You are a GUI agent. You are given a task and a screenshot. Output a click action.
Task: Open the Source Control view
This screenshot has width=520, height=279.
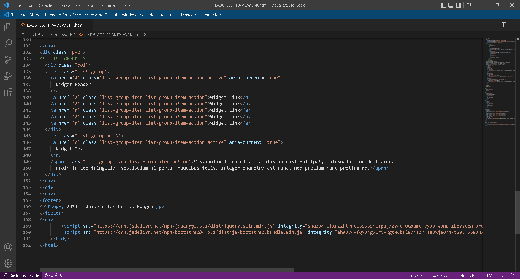8,59
